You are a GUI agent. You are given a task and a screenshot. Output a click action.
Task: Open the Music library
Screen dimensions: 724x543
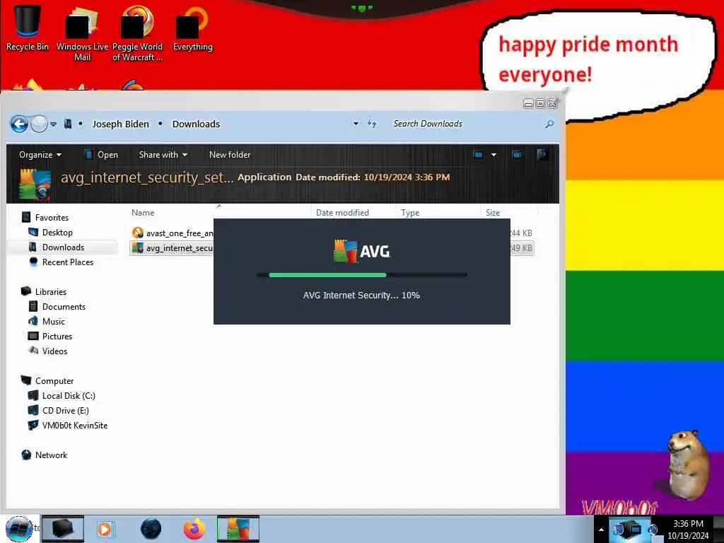[47, 322]
